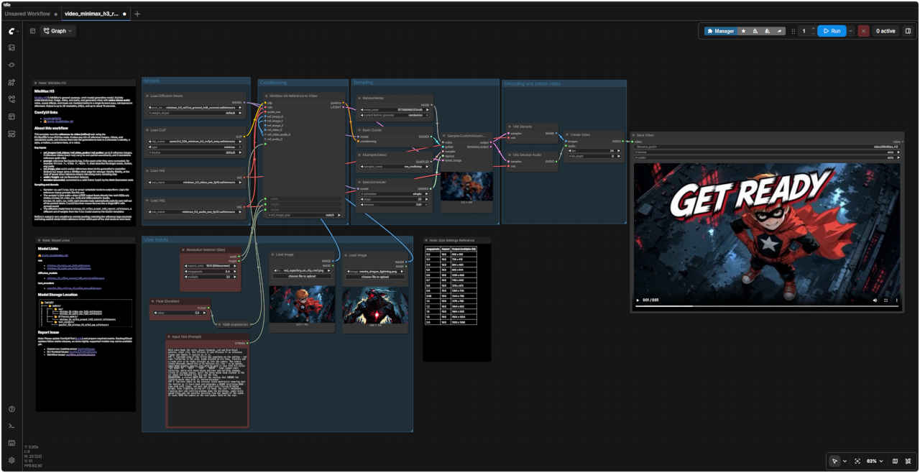Click the video progress bar
Screen dimensions: 920x473
coord(768,306)
